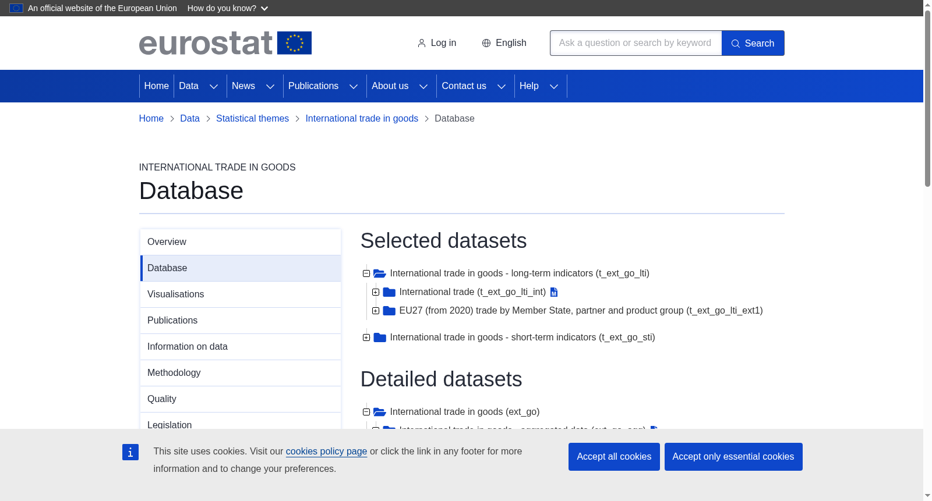Collapse International trade in goods (ext_go) node

(366, 412)
